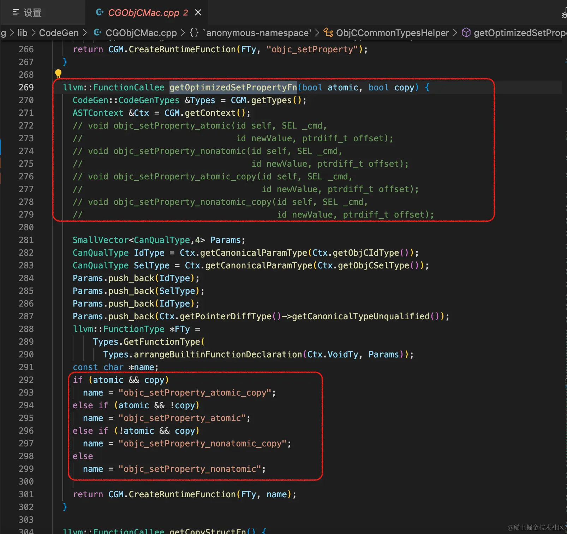The height and width of the screenshot is (534, 567).
Task: Click the namespace braces icon in breadcrumb
Action: click(194, 33)
